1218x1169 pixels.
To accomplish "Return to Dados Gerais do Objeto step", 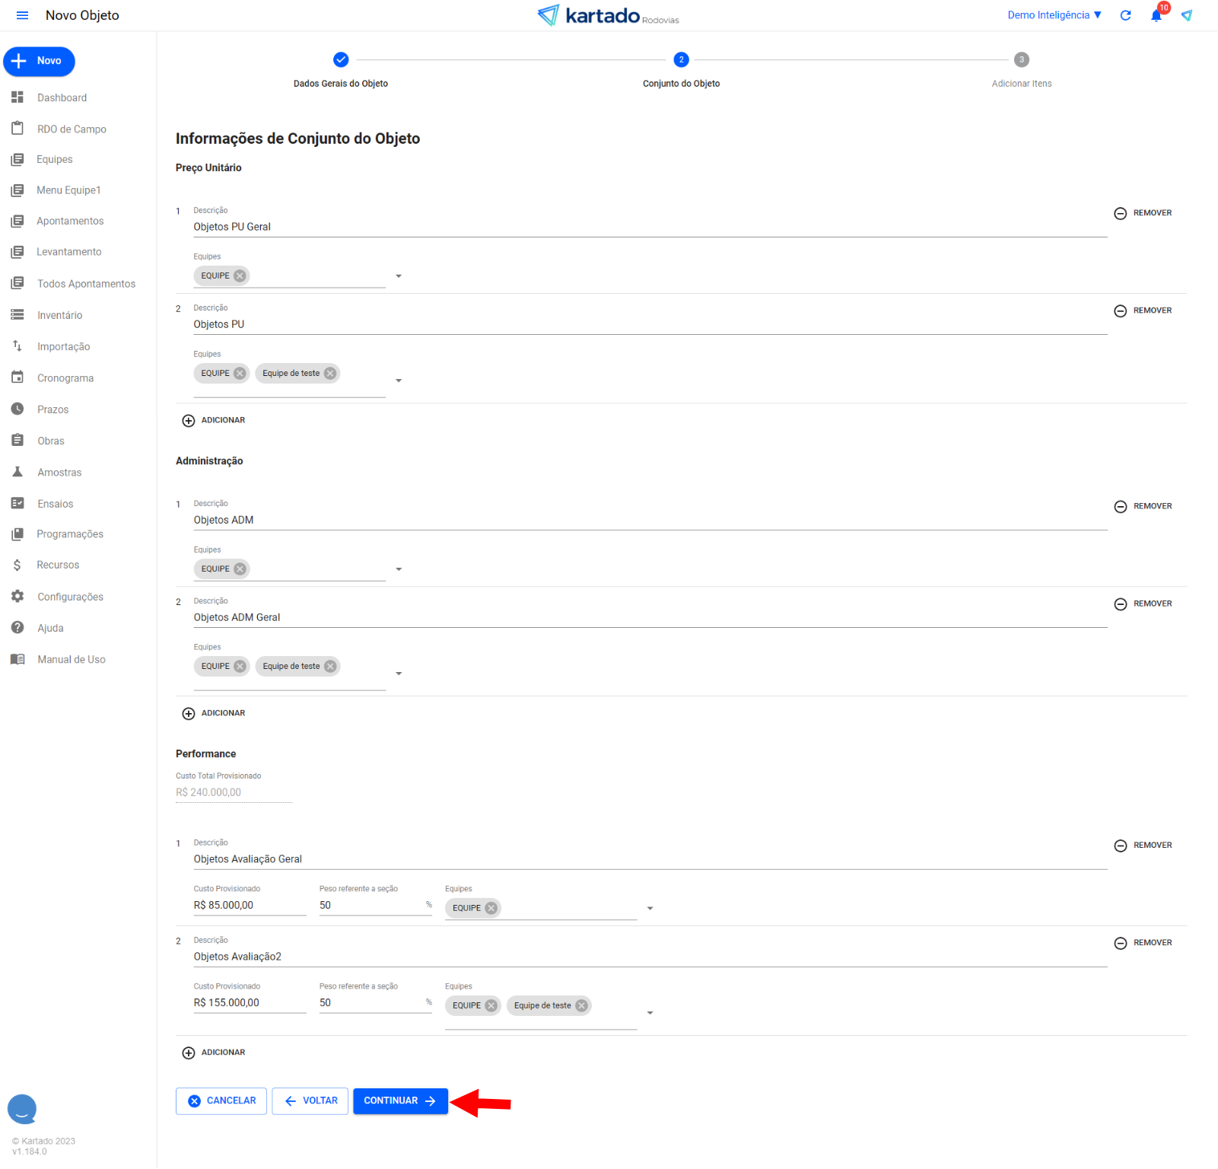I will [x=341, y=60].
